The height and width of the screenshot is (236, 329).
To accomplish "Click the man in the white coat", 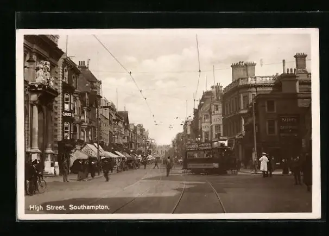I will pyautogui.click(x=264, y=164).
